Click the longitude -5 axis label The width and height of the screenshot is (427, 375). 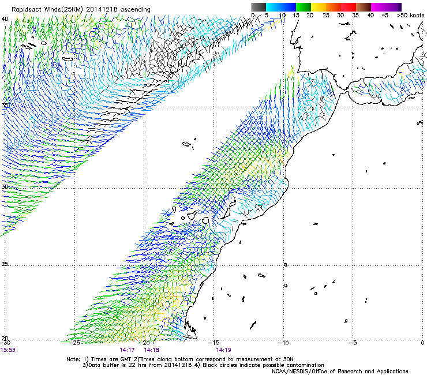[353, 343]
